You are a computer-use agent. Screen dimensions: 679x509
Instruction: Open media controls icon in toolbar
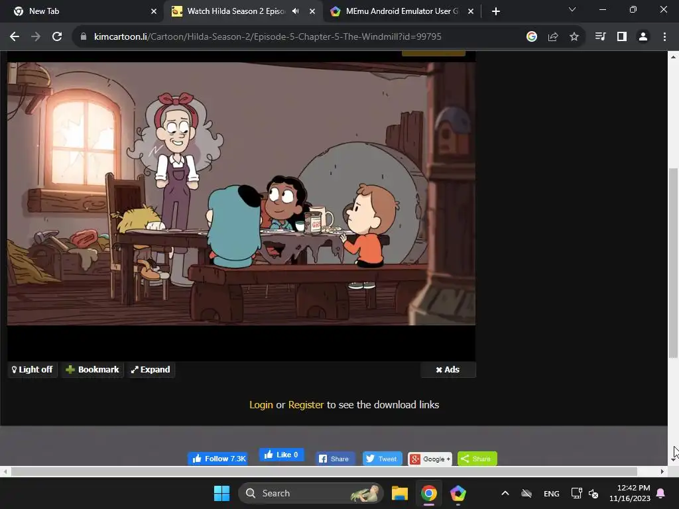tap(600, 37)
